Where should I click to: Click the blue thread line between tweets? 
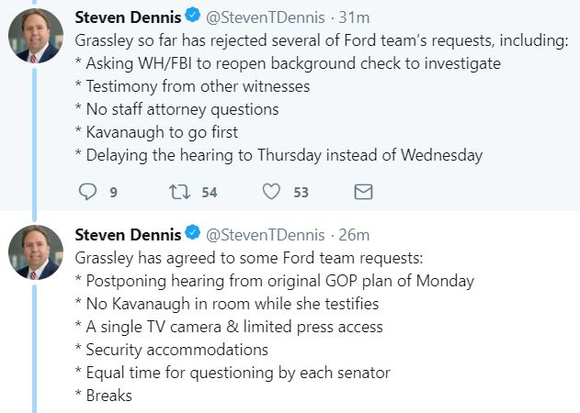[34, 142]
